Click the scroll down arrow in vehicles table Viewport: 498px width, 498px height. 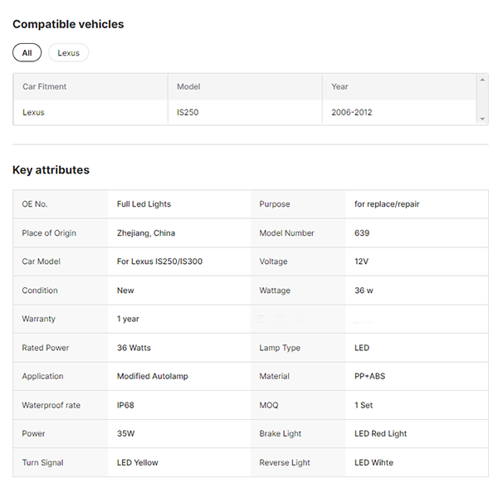click(482, 119)
